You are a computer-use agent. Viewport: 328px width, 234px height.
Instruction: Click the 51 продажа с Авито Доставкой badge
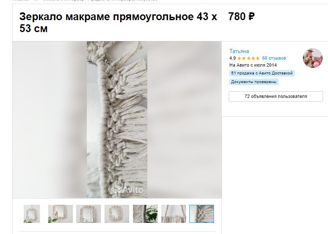click(x=262, y=73)
